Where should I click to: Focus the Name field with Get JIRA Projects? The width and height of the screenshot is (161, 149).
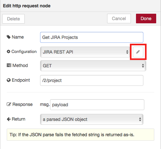click(92, 37)
